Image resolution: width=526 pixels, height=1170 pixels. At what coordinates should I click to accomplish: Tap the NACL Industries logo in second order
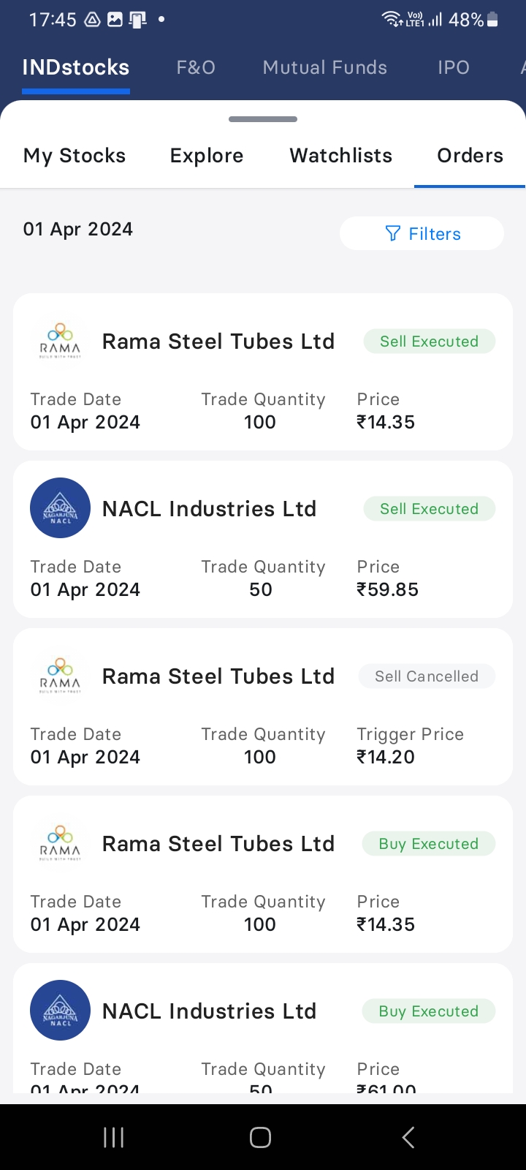pyautogui.click(x=60, y=508)
